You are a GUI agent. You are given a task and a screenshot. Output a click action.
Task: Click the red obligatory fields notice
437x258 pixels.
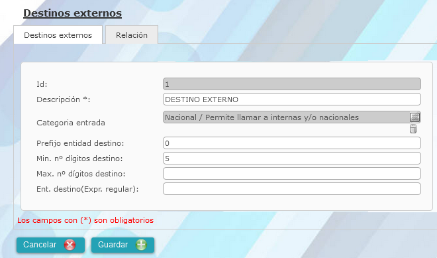[85, 220]
